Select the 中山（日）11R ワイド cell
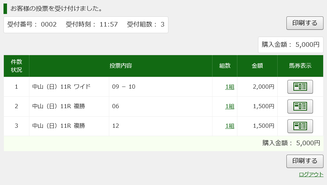 69,87
